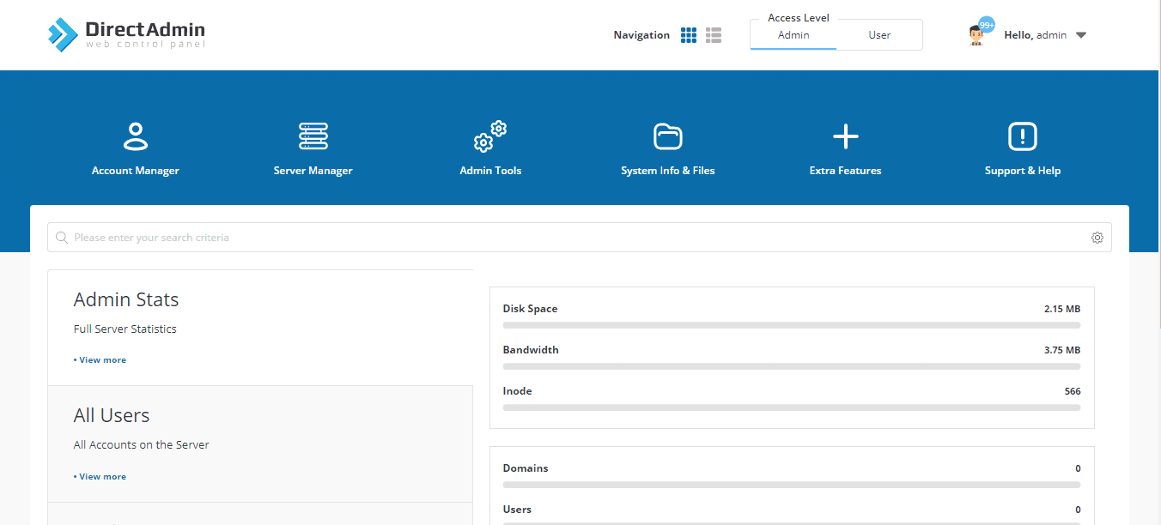1161x525 pixels.
Task: Open the System Info & Files folder icon
Action: click(668, 136)
